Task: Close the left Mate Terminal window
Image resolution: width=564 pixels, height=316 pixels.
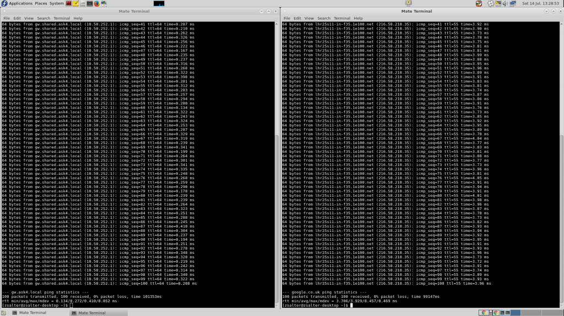Action: tap(275, 11)
